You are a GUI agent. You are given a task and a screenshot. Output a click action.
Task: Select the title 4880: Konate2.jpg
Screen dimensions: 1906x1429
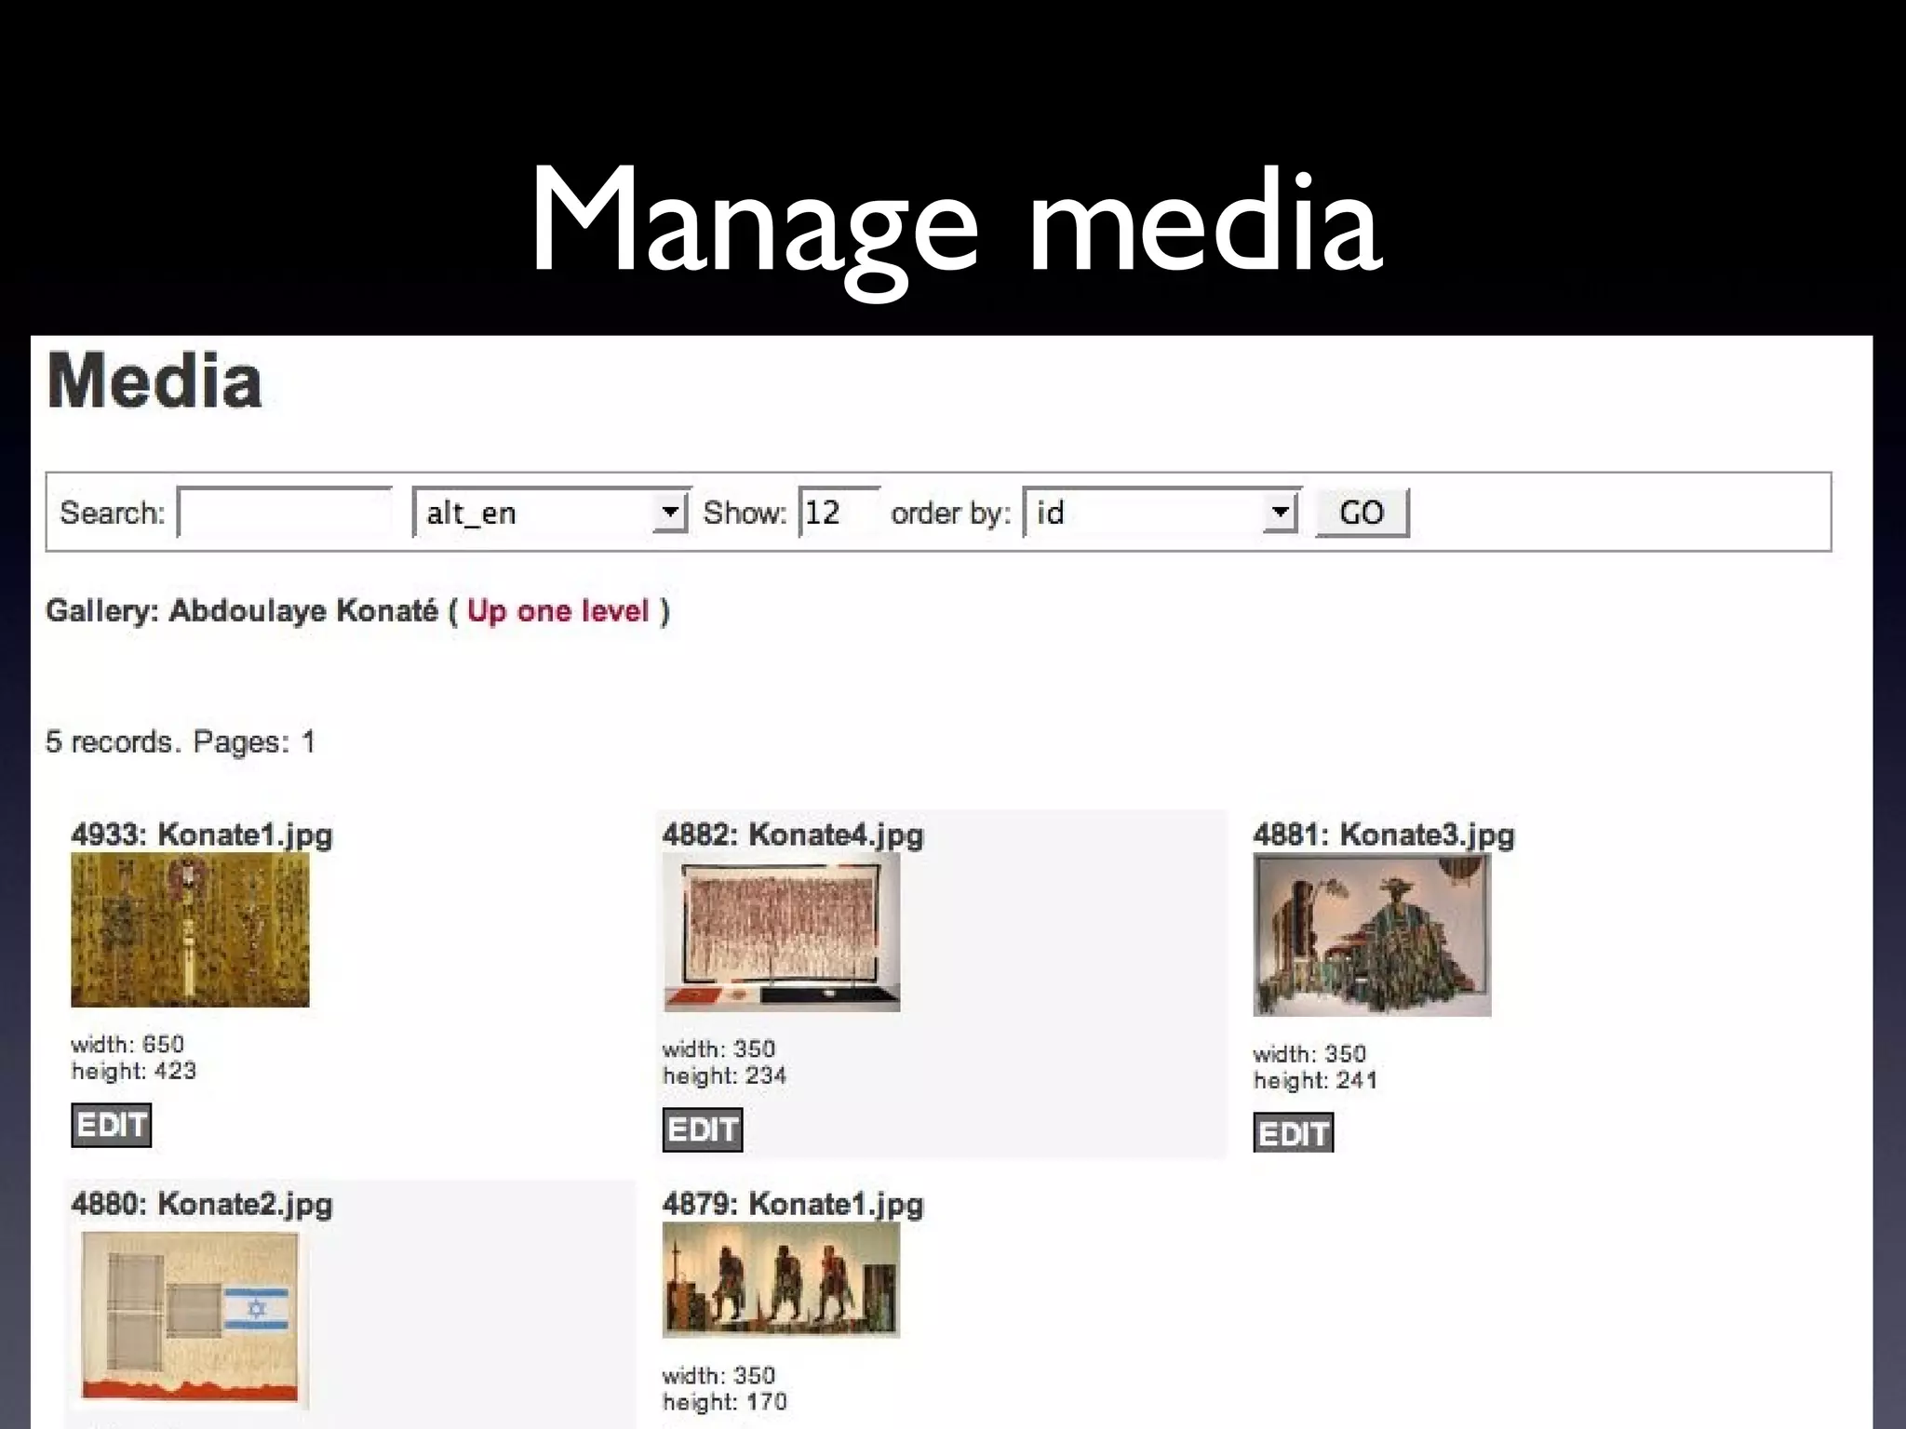[202, 1205]
